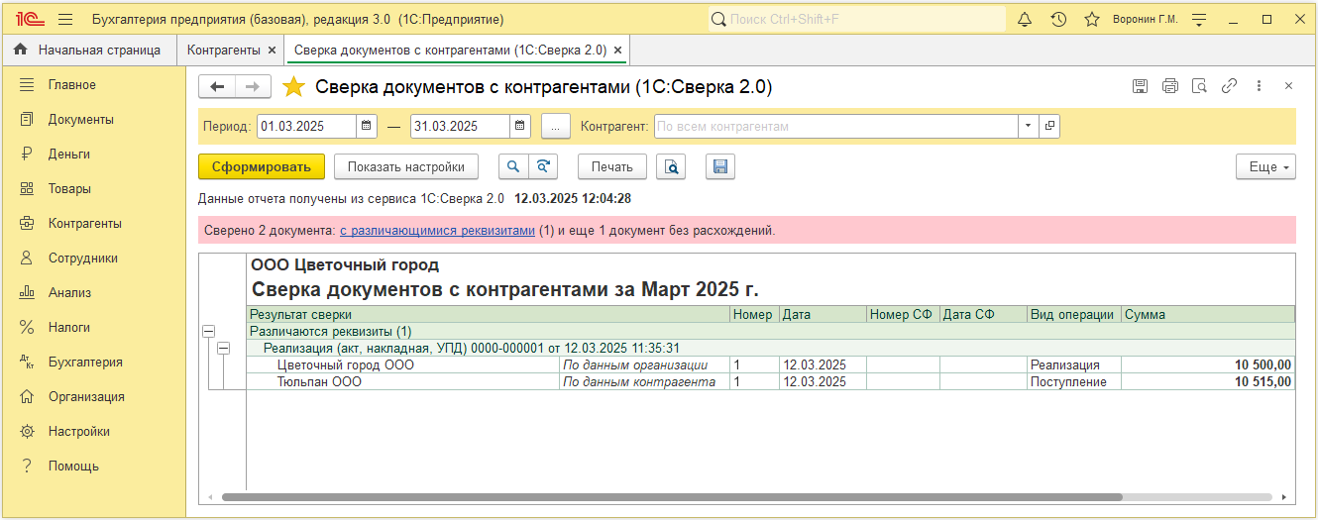Open the Анализ section

(93, 292)
